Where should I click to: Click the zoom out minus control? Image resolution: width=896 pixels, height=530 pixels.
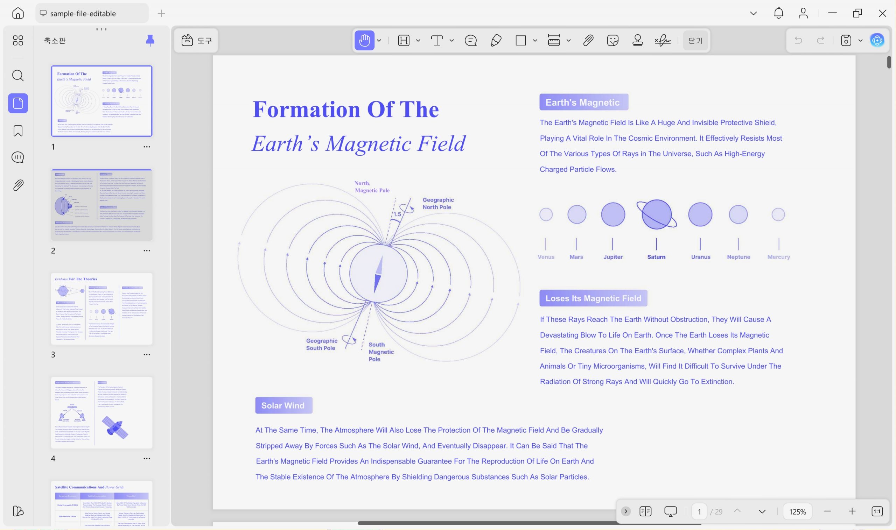827,511
